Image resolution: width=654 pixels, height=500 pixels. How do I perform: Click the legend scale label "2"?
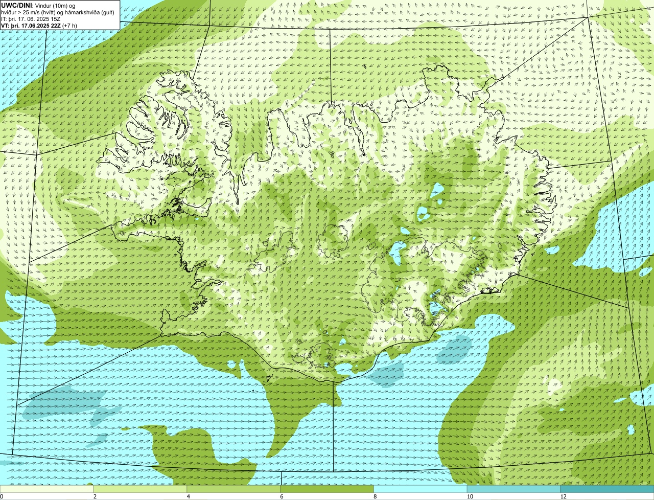[x=95, y=496]
